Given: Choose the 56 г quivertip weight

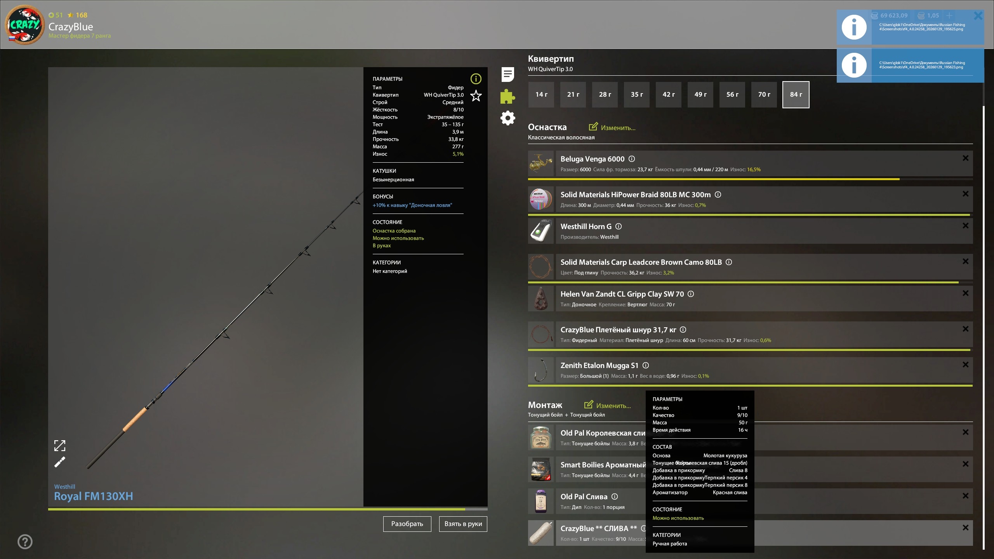Looking at the screenshot, I should point(732,94).
